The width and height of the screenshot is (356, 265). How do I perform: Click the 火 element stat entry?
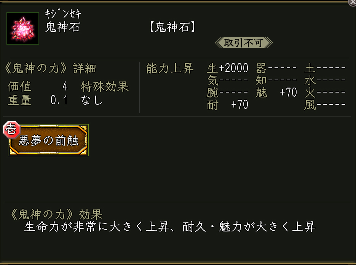tap(325, 93)
